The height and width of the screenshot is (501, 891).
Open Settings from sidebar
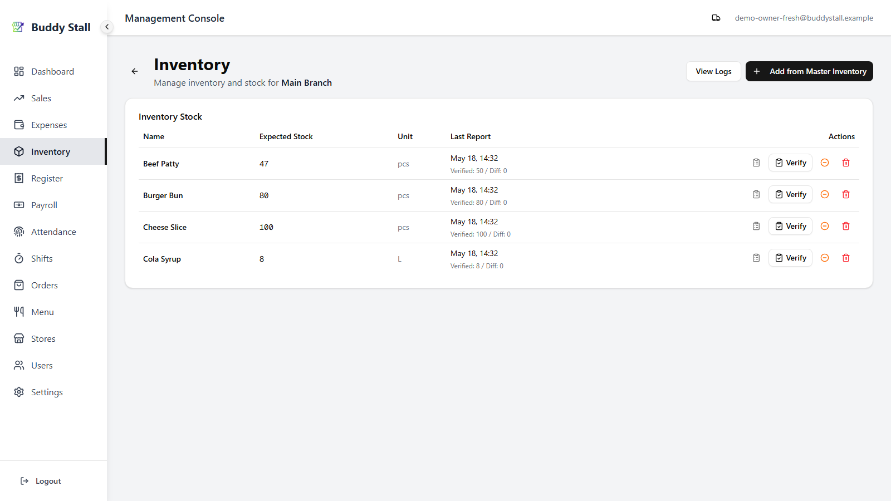tap(53, 392)
